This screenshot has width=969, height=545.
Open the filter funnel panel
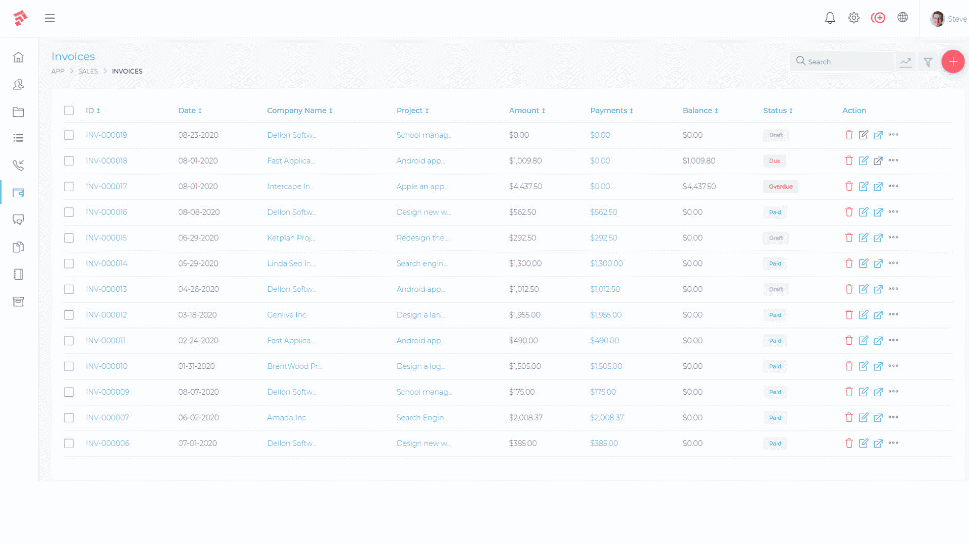coord(928,62)
